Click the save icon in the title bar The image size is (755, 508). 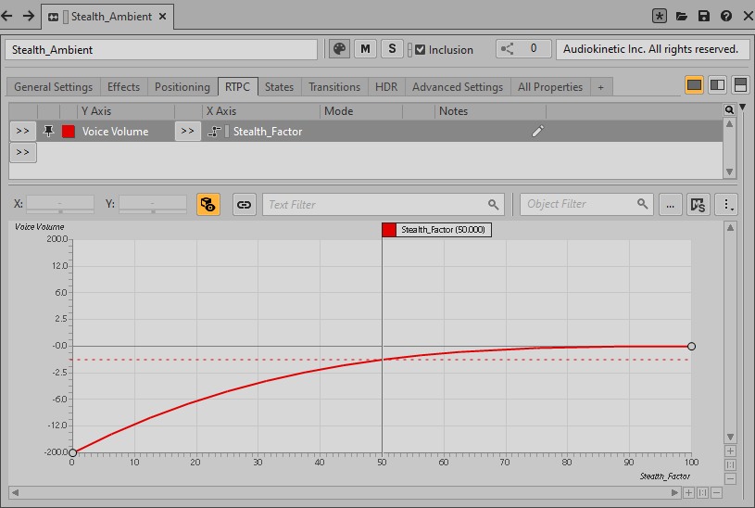coord(704,17)
